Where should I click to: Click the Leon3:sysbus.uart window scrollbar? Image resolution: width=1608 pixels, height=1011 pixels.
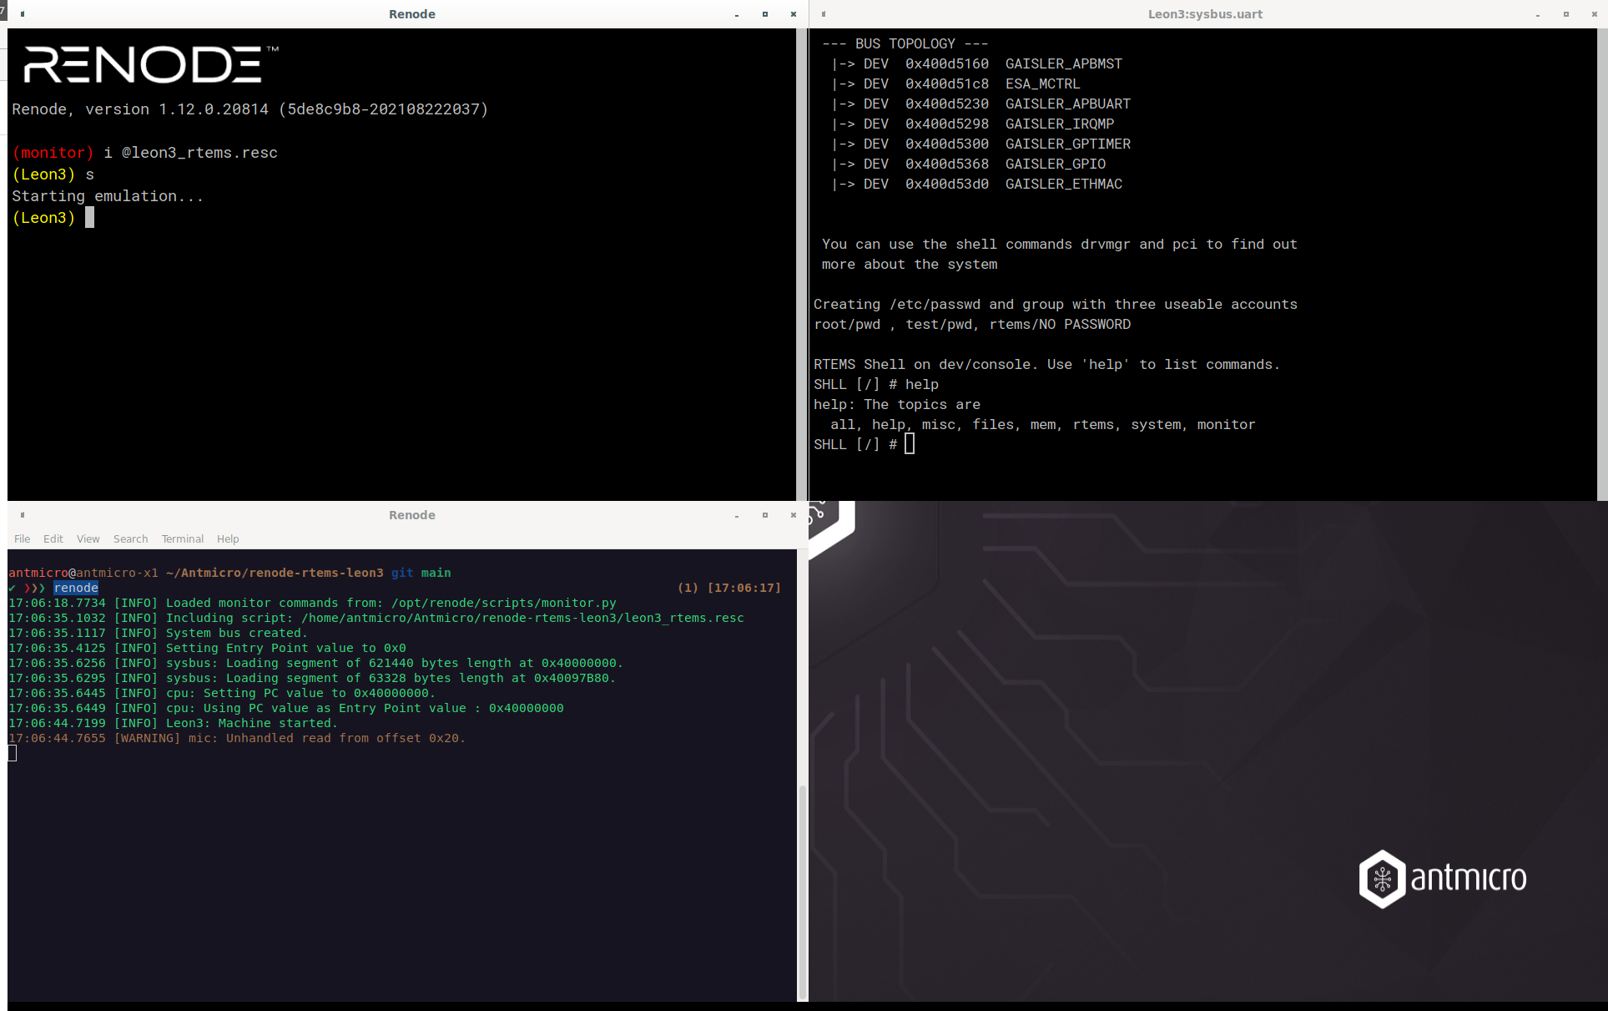click(x=1602, y=265)
